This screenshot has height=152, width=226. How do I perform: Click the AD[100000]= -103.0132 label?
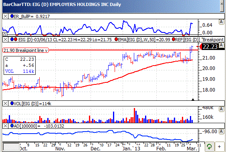[x=39, y=126]
